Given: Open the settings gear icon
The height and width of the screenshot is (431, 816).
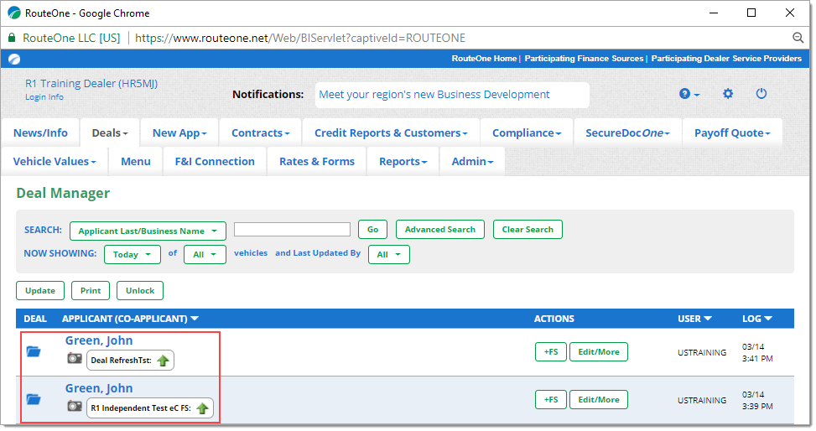Looking at the screenshot, I should (728, 94).
